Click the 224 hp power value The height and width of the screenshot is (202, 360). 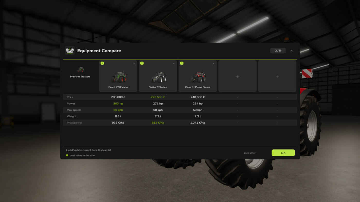pos(197,104)
